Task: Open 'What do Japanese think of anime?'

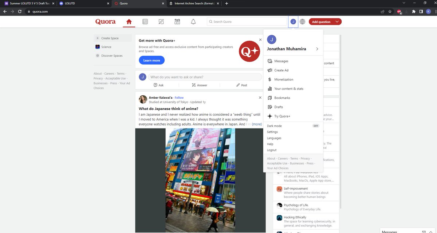Action: (x=169, y=108)
